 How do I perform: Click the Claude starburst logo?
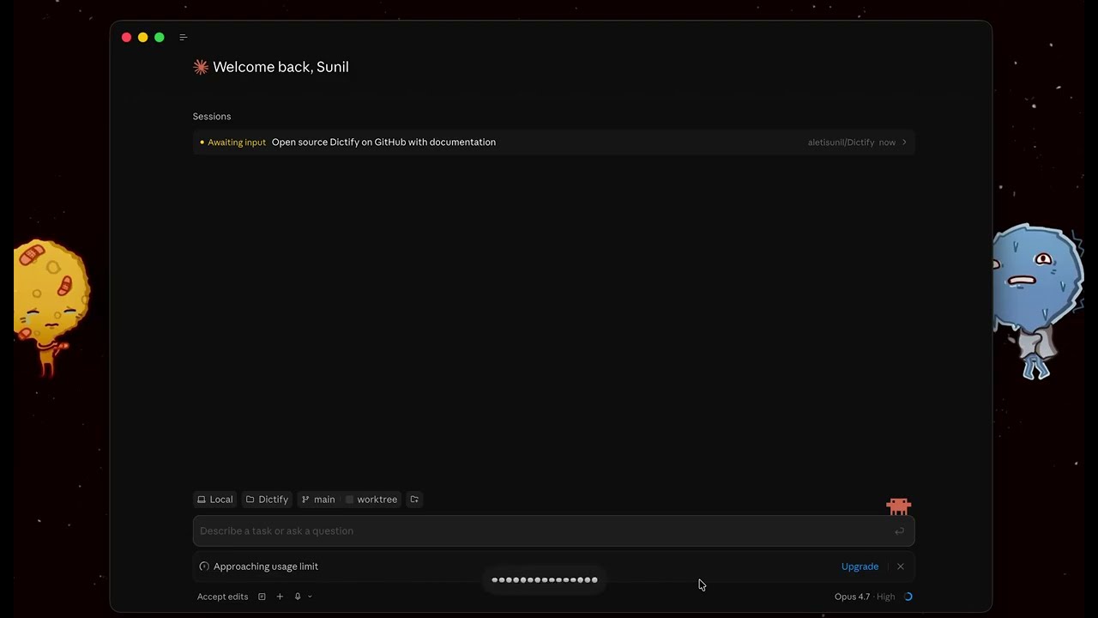pyautogui.click(x=201, y=67)
